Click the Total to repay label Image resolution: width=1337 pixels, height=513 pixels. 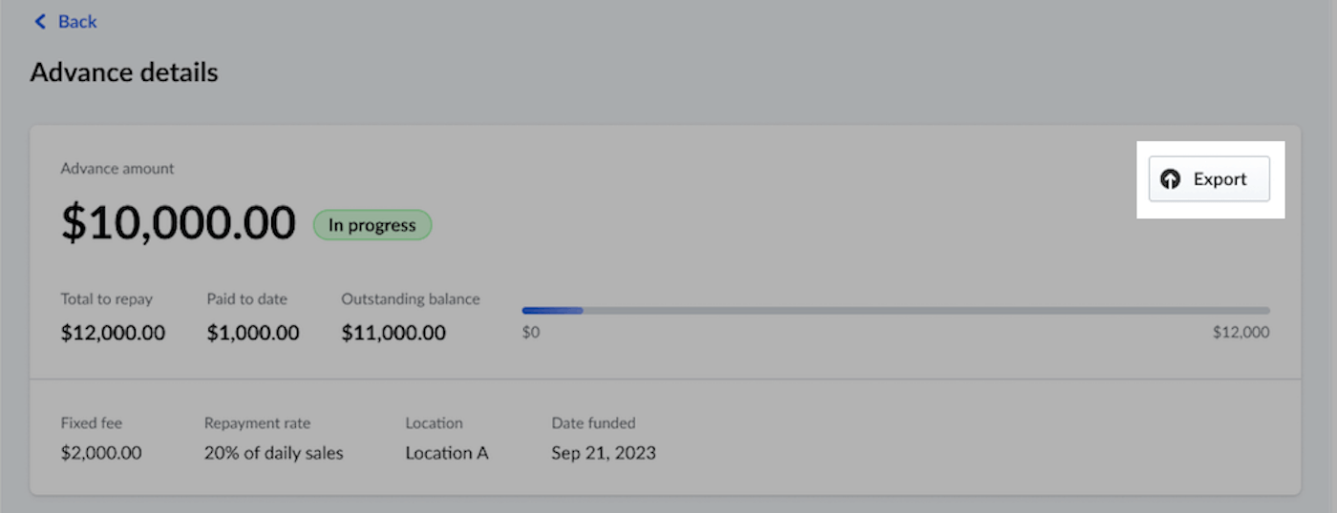[x=107, y=299]
